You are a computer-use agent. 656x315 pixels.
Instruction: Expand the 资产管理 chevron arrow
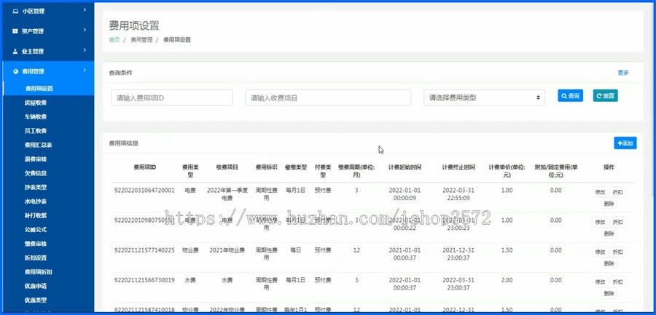pos(85,30)
